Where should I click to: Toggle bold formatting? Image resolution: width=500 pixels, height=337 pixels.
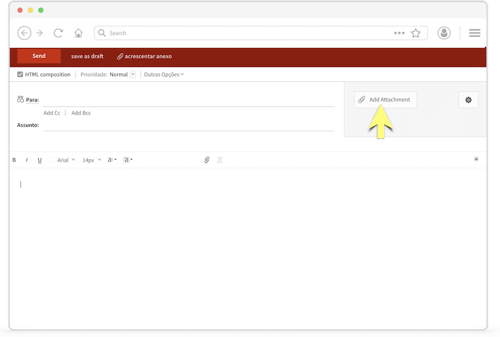click(x=14, y=160)
